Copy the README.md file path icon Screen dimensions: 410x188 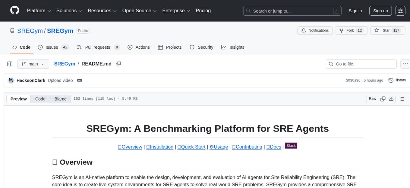(118, 64)
